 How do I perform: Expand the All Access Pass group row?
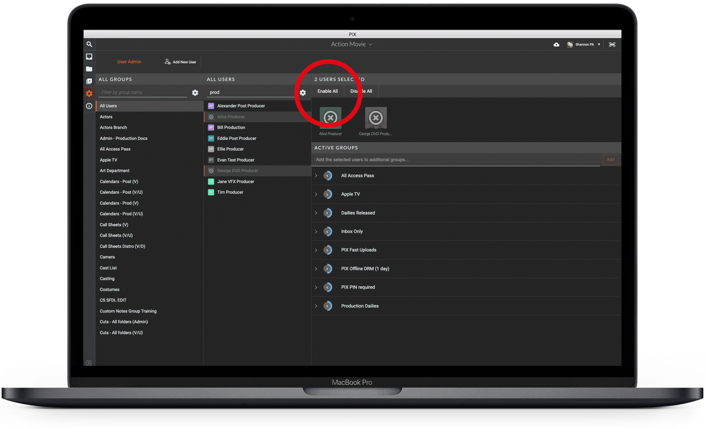click(316, 175)
